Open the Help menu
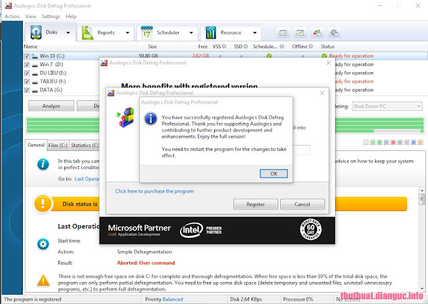Screen dimensions: 428x304 click(71, 16)
